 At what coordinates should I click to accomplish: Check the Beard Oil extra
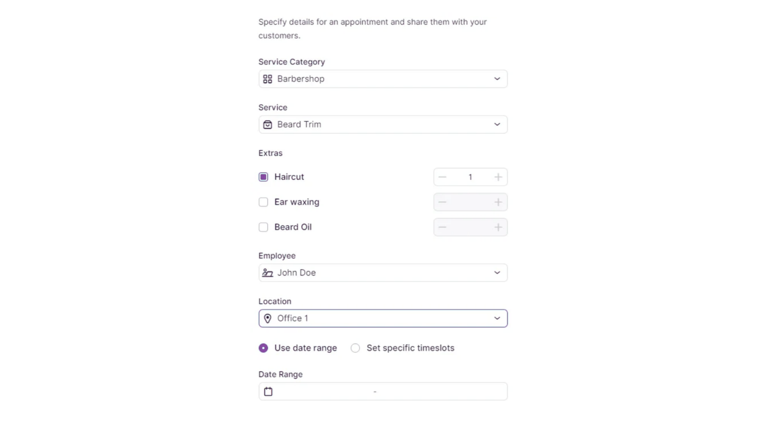[263, 227]
